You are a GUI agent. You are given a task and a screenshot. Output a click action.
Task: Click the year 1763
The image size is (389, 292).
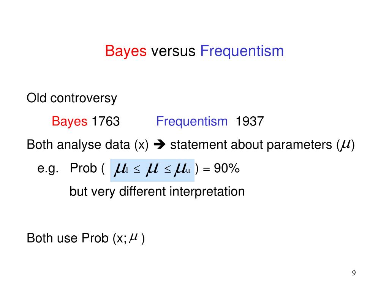click(x=106, y=121)
